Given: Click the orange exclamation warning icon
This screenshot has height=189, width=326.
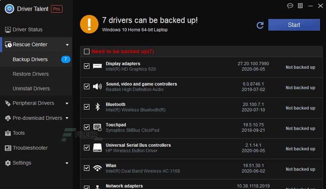Looking at the screenshot, I should point(89,24).
